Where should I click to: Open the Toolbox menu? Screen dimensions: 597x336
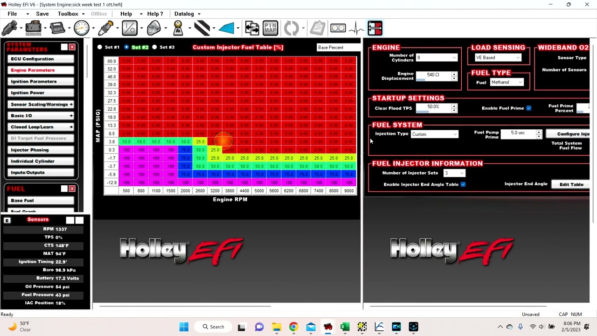[x=68, y=14]
